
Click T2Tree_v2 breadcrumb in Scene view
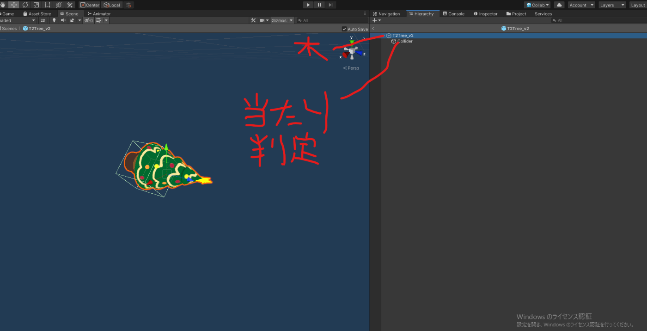[37, 29]
